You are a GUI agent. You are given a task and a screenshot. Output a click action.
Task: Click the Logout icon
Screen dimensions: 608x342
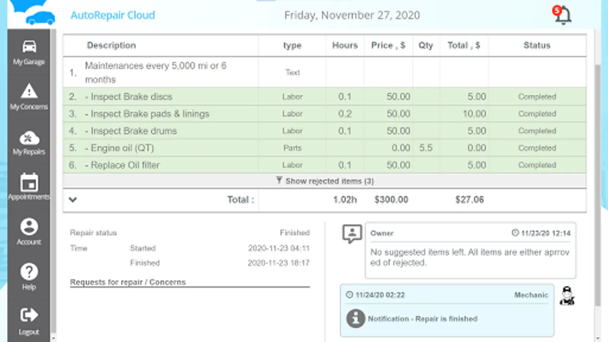point(29,315)
